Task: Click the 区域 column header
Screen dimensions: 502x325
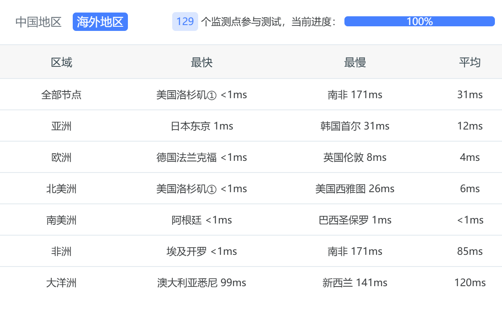Action: click(x=61, y=62)
